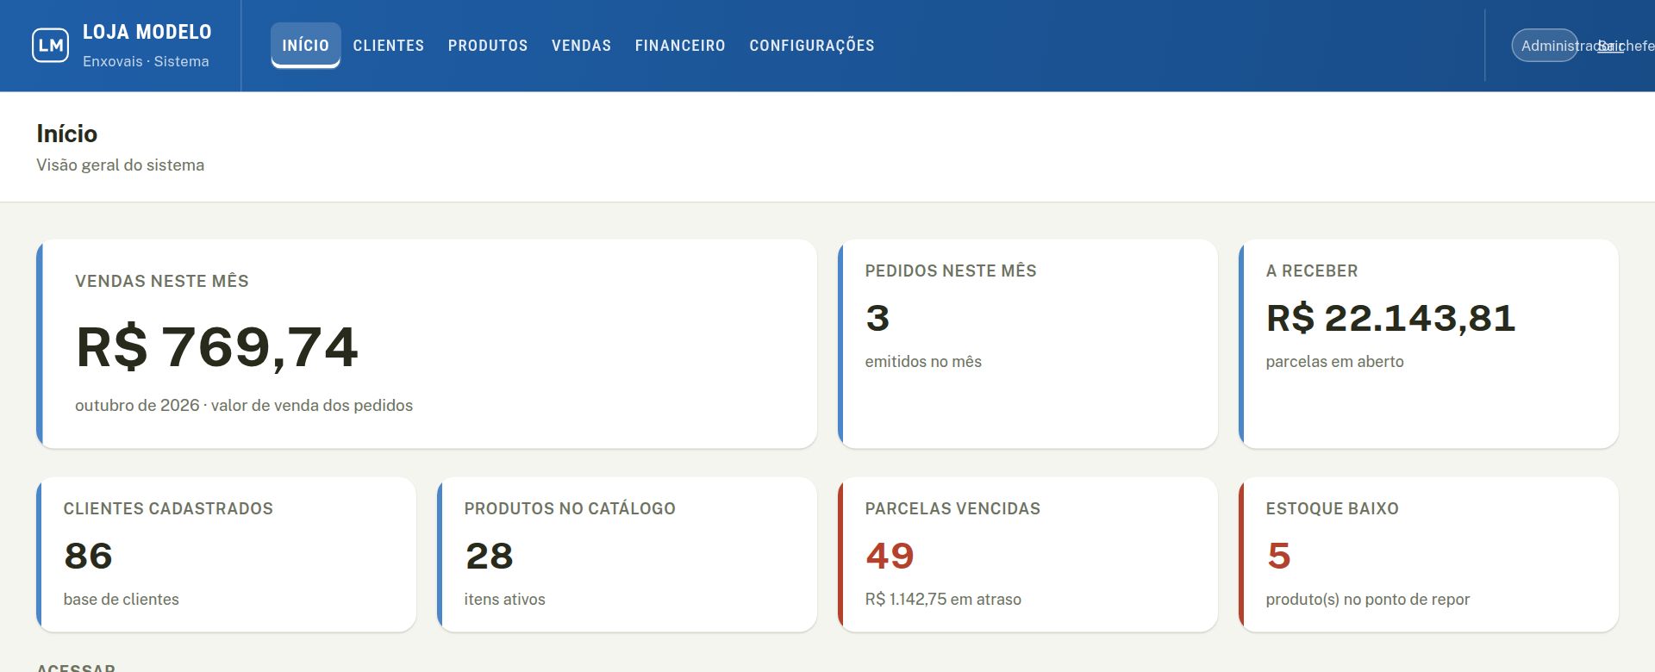Screen dimensions: 1655x672
Task: Click the Início page title heading
Action: point(66,134)
